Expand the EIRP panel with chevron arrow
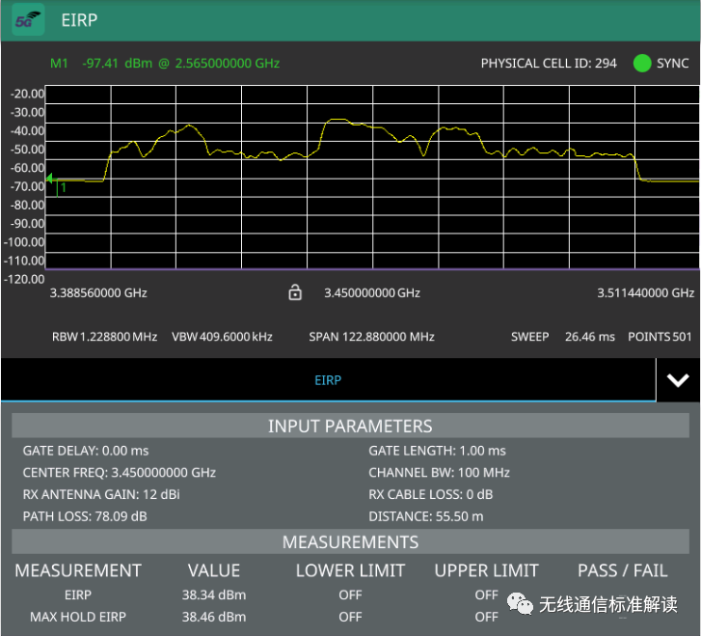The image size is (701, 636). [x=678, y=380]
